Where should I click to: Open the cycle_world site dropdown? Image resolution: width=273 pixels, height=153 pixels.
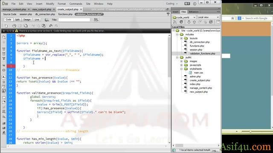coord(184,17)
